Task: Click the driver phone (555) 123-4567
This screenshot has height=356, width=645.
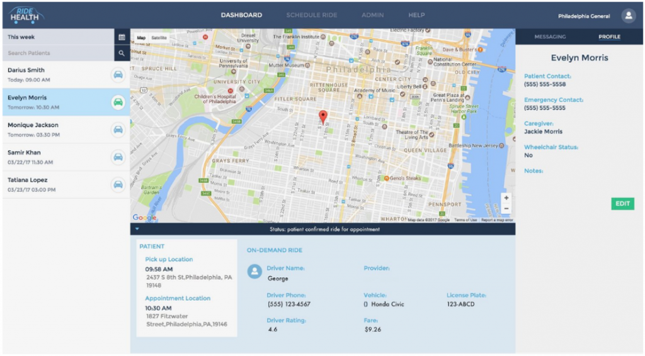Action: pos(288,304)
